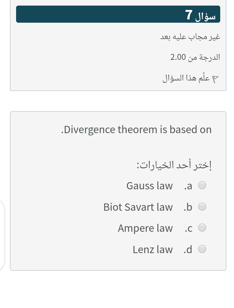Click the Gauss law answer label
234x308 pixels.
[x=149, y=186]
